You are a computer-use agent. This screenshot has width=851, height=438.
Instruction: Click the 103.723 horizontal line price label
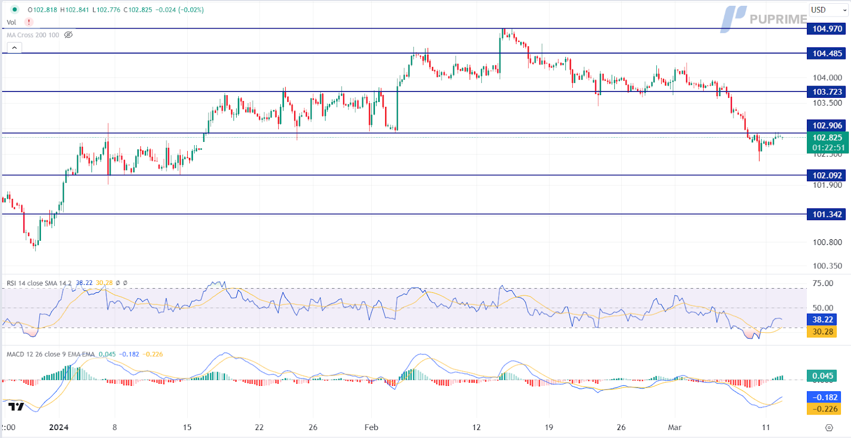827,92
